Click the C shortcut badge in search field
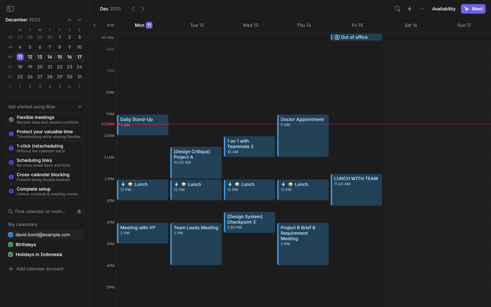This screenshot has width=491, height=307. [x=79, y=212]
